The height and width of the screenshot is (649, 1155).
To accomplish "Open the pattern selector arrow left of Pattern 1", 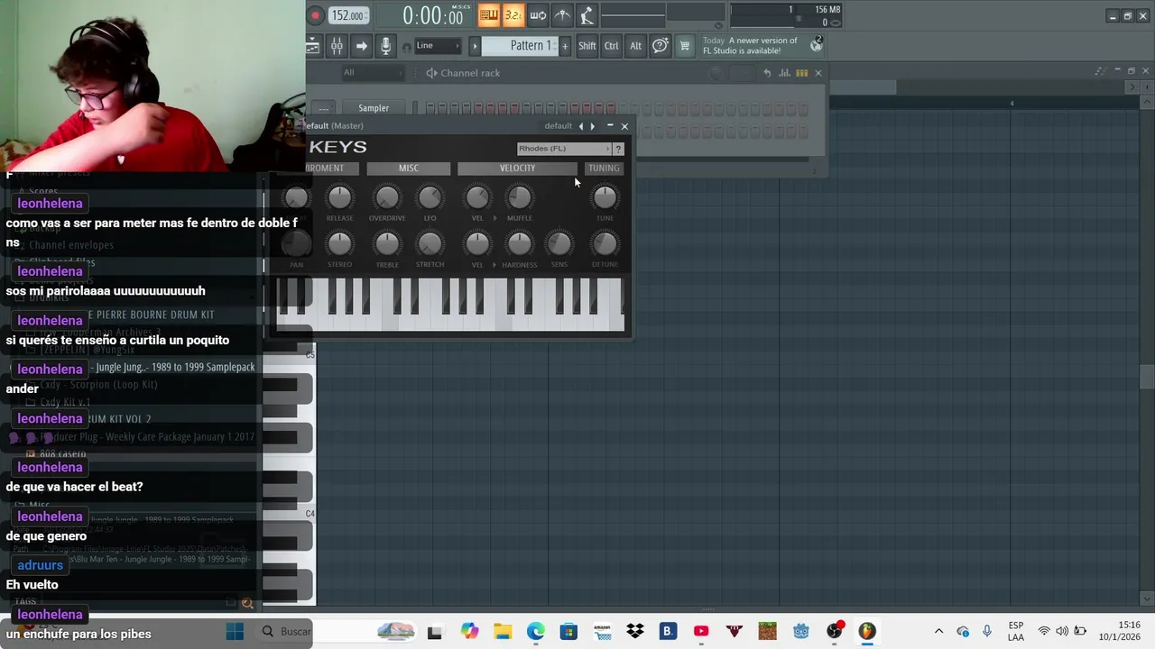I will coord(475,46).
